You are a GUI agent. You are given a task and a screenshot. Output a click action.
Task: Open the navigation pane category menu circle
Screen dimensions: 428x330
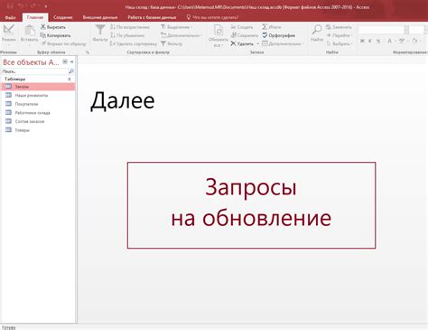[x=65, y=61]
